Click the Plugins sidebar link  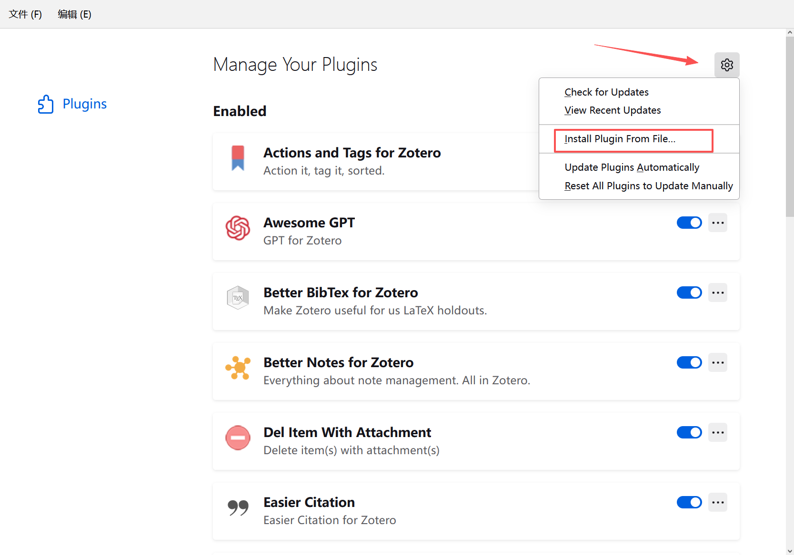pos(84,104)
